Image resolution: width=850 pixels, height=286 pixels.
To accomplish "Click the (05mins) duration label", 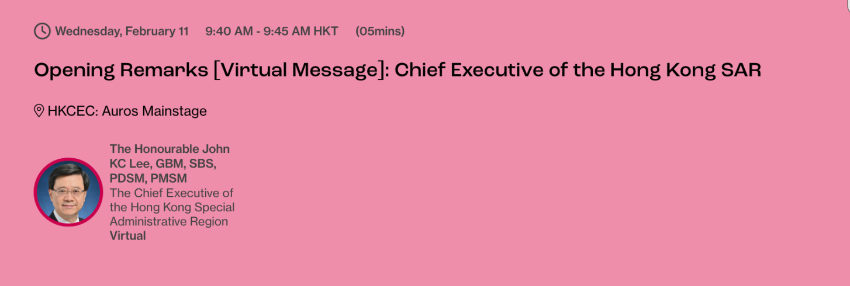I will click(380, 32).
